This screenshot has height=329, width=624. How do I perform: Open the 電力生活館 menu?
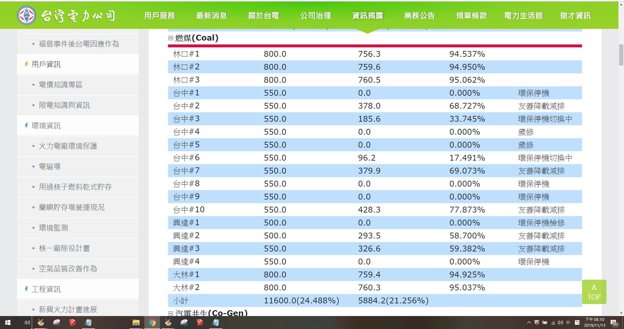click(524, 16)
